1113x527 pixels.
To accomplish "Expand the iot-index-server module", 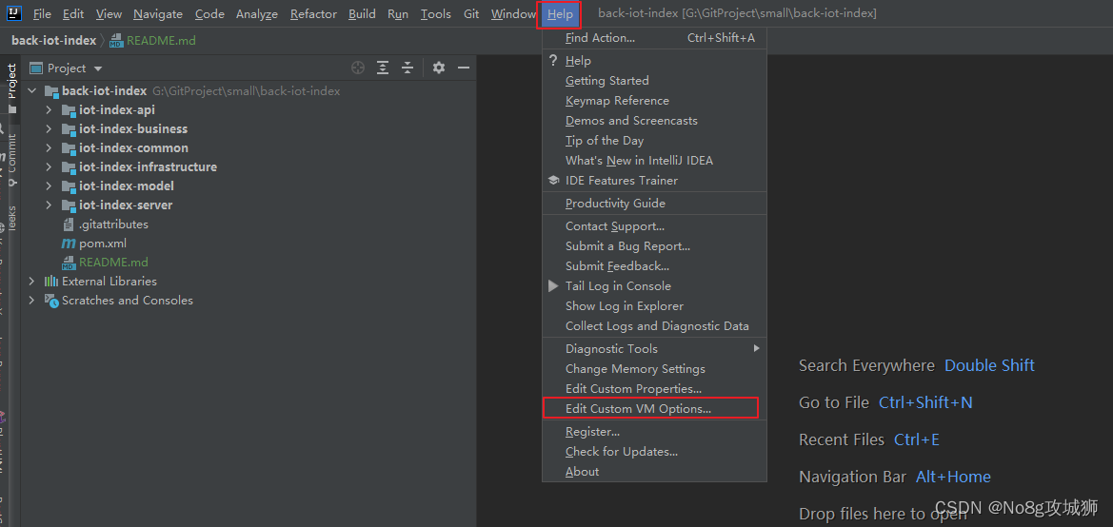I will tap(49, 205).
